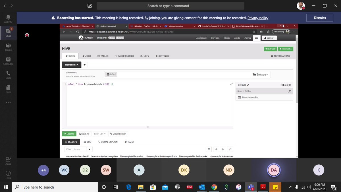
Task: Click the new chat compose icon
Action: click(90, 6)
